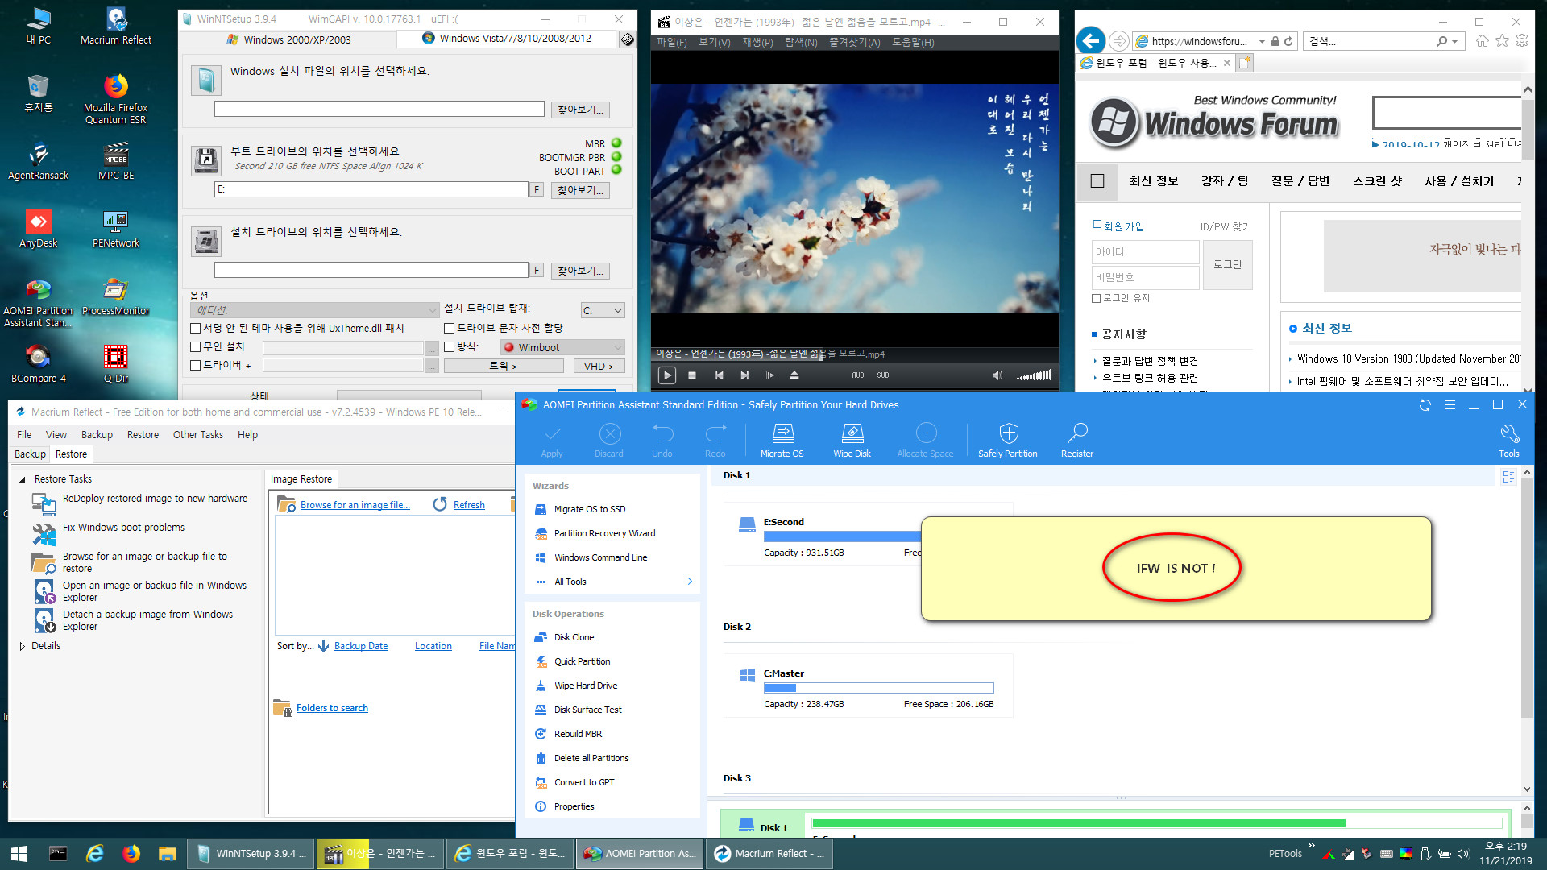Viewport: 1547px width, 870px height.
Task: Toggle 방식 checkbox in WinNTSetup
Action: pos(450,347)
